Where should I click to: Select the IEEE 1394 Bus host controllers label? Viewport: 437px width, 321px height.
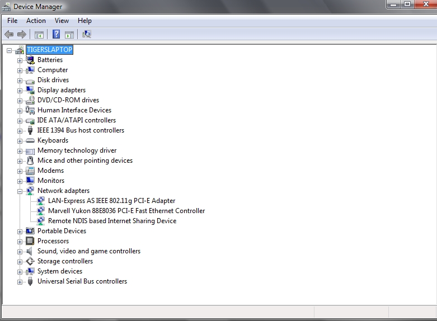tap(81, 130)
